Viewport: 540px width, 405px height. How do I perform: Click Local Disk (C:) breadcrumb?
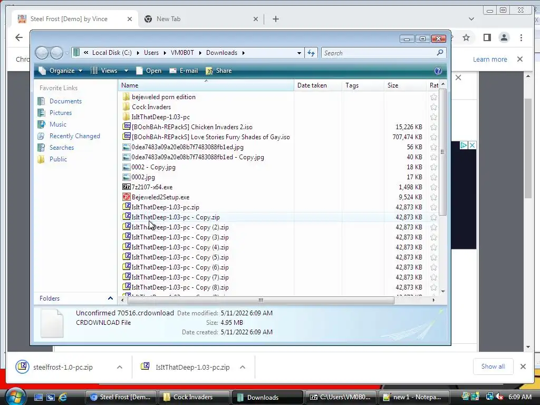coord(112,53)
